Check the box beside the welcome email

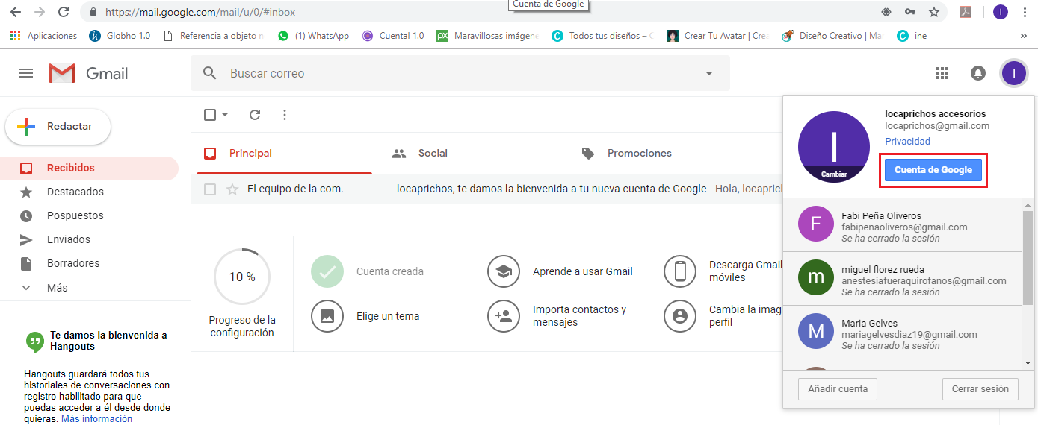click(x=210, y=189)
